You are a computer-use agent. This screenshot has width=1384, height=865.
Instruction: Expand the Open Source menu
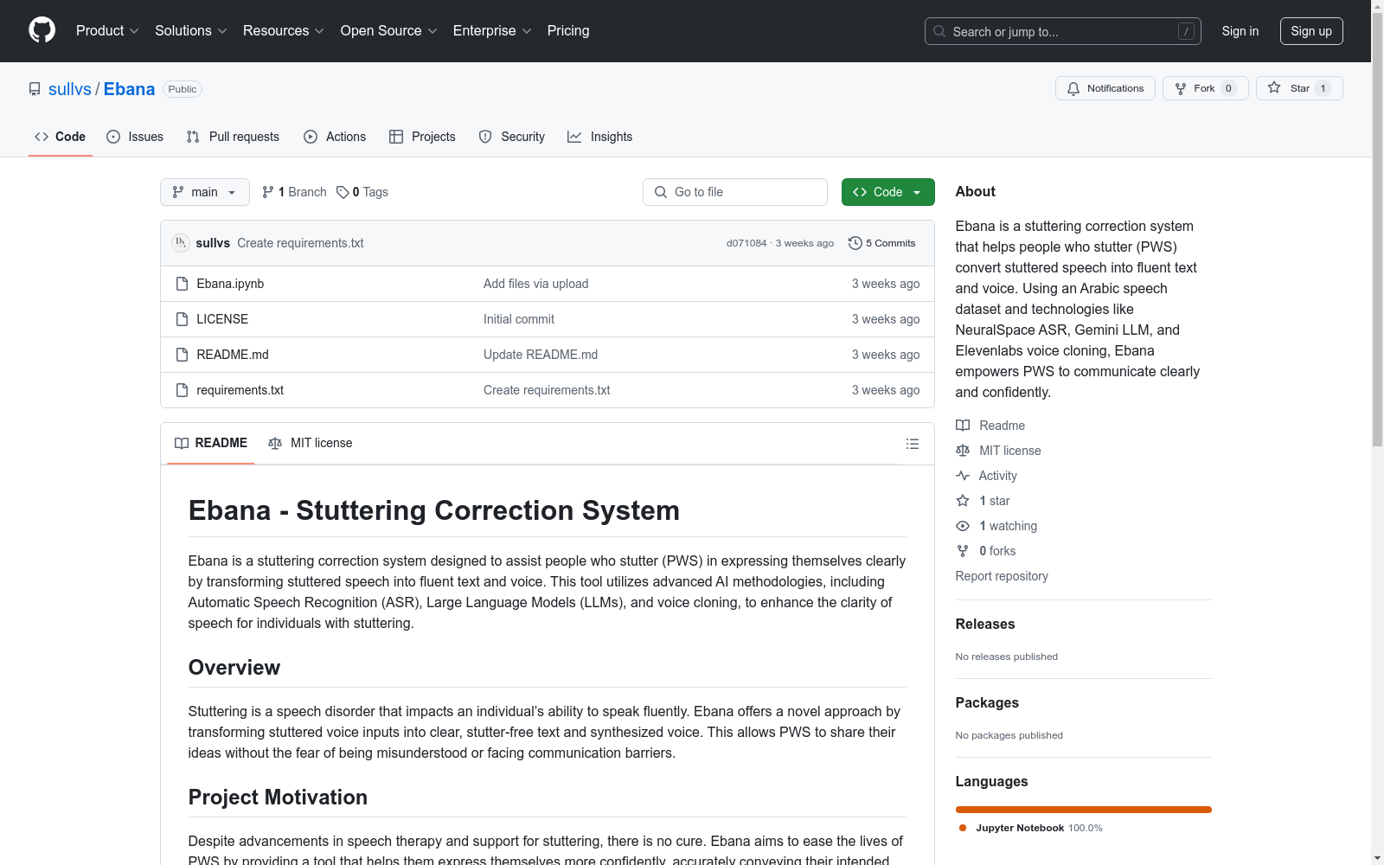coord(389,30)
